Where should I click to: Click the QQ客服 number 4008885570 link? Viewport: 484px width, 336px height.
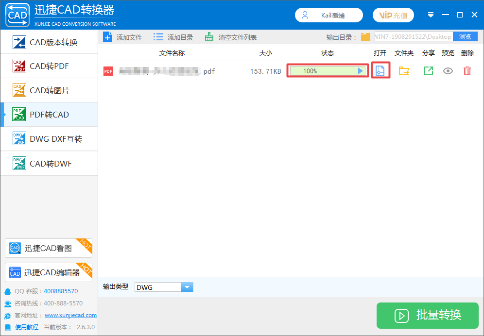tap(61, 291)
